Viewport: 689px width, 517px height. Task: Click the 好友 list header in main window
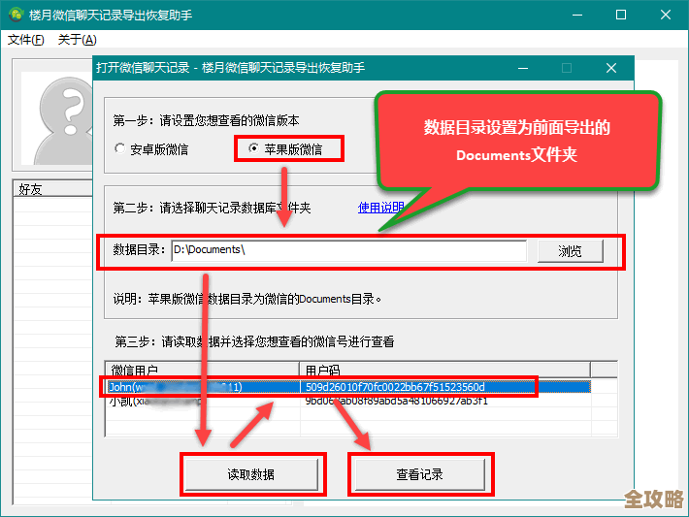point(52,189)
